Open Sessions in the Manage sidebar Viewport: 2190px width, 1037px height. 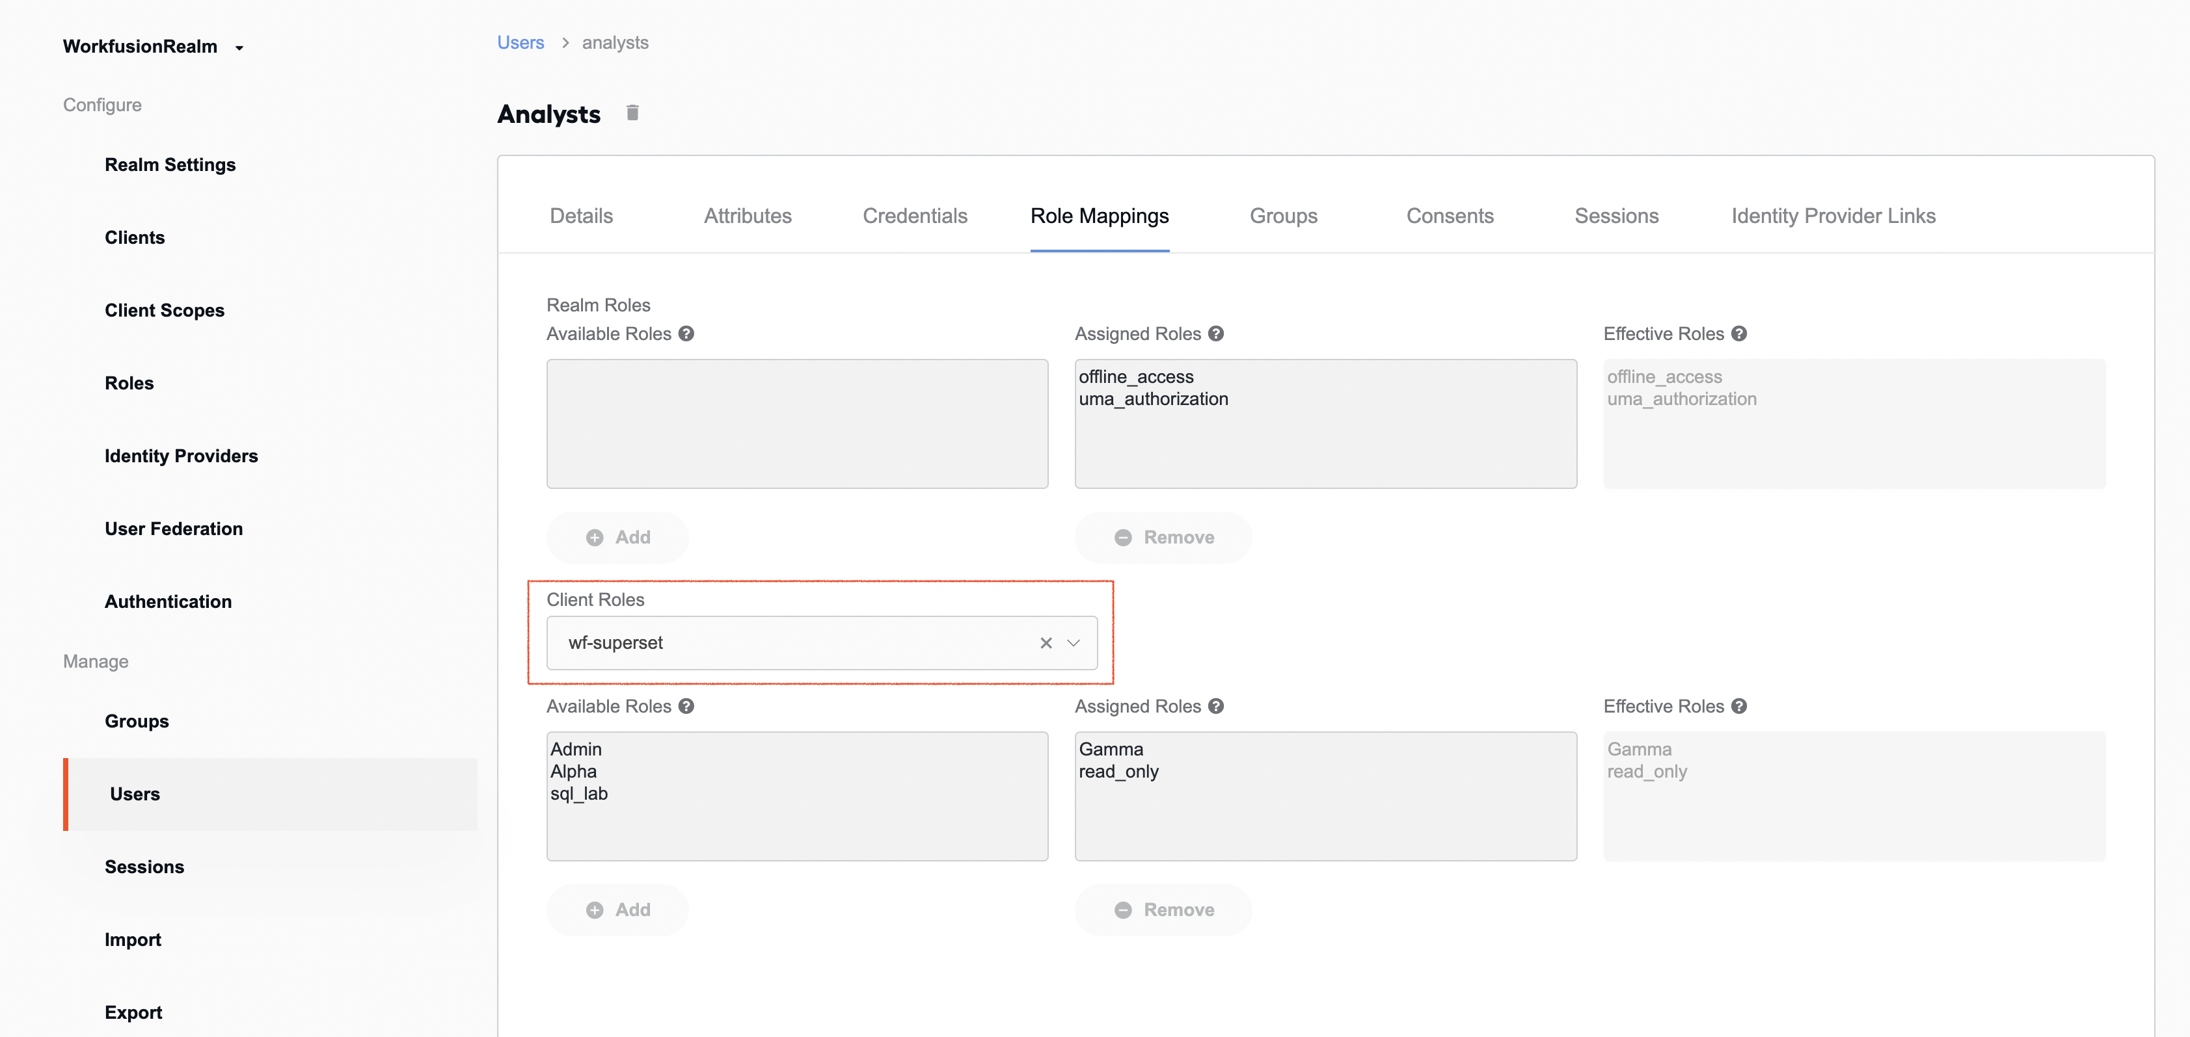pos(144,867)
